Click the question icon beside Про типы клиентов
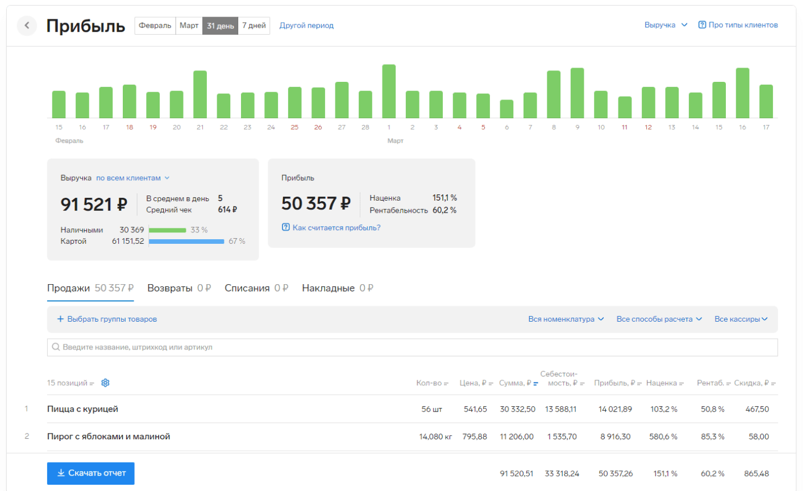This screenshot has height=491, width=806. pyautogui.click(x=702, y=25)
